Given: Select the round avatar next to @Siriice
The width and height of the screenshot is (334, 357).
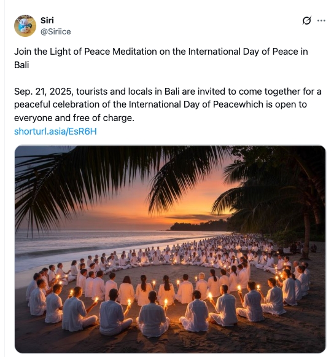Looking at the screenshot, I should pyautogui.click(x=25, y=26).
